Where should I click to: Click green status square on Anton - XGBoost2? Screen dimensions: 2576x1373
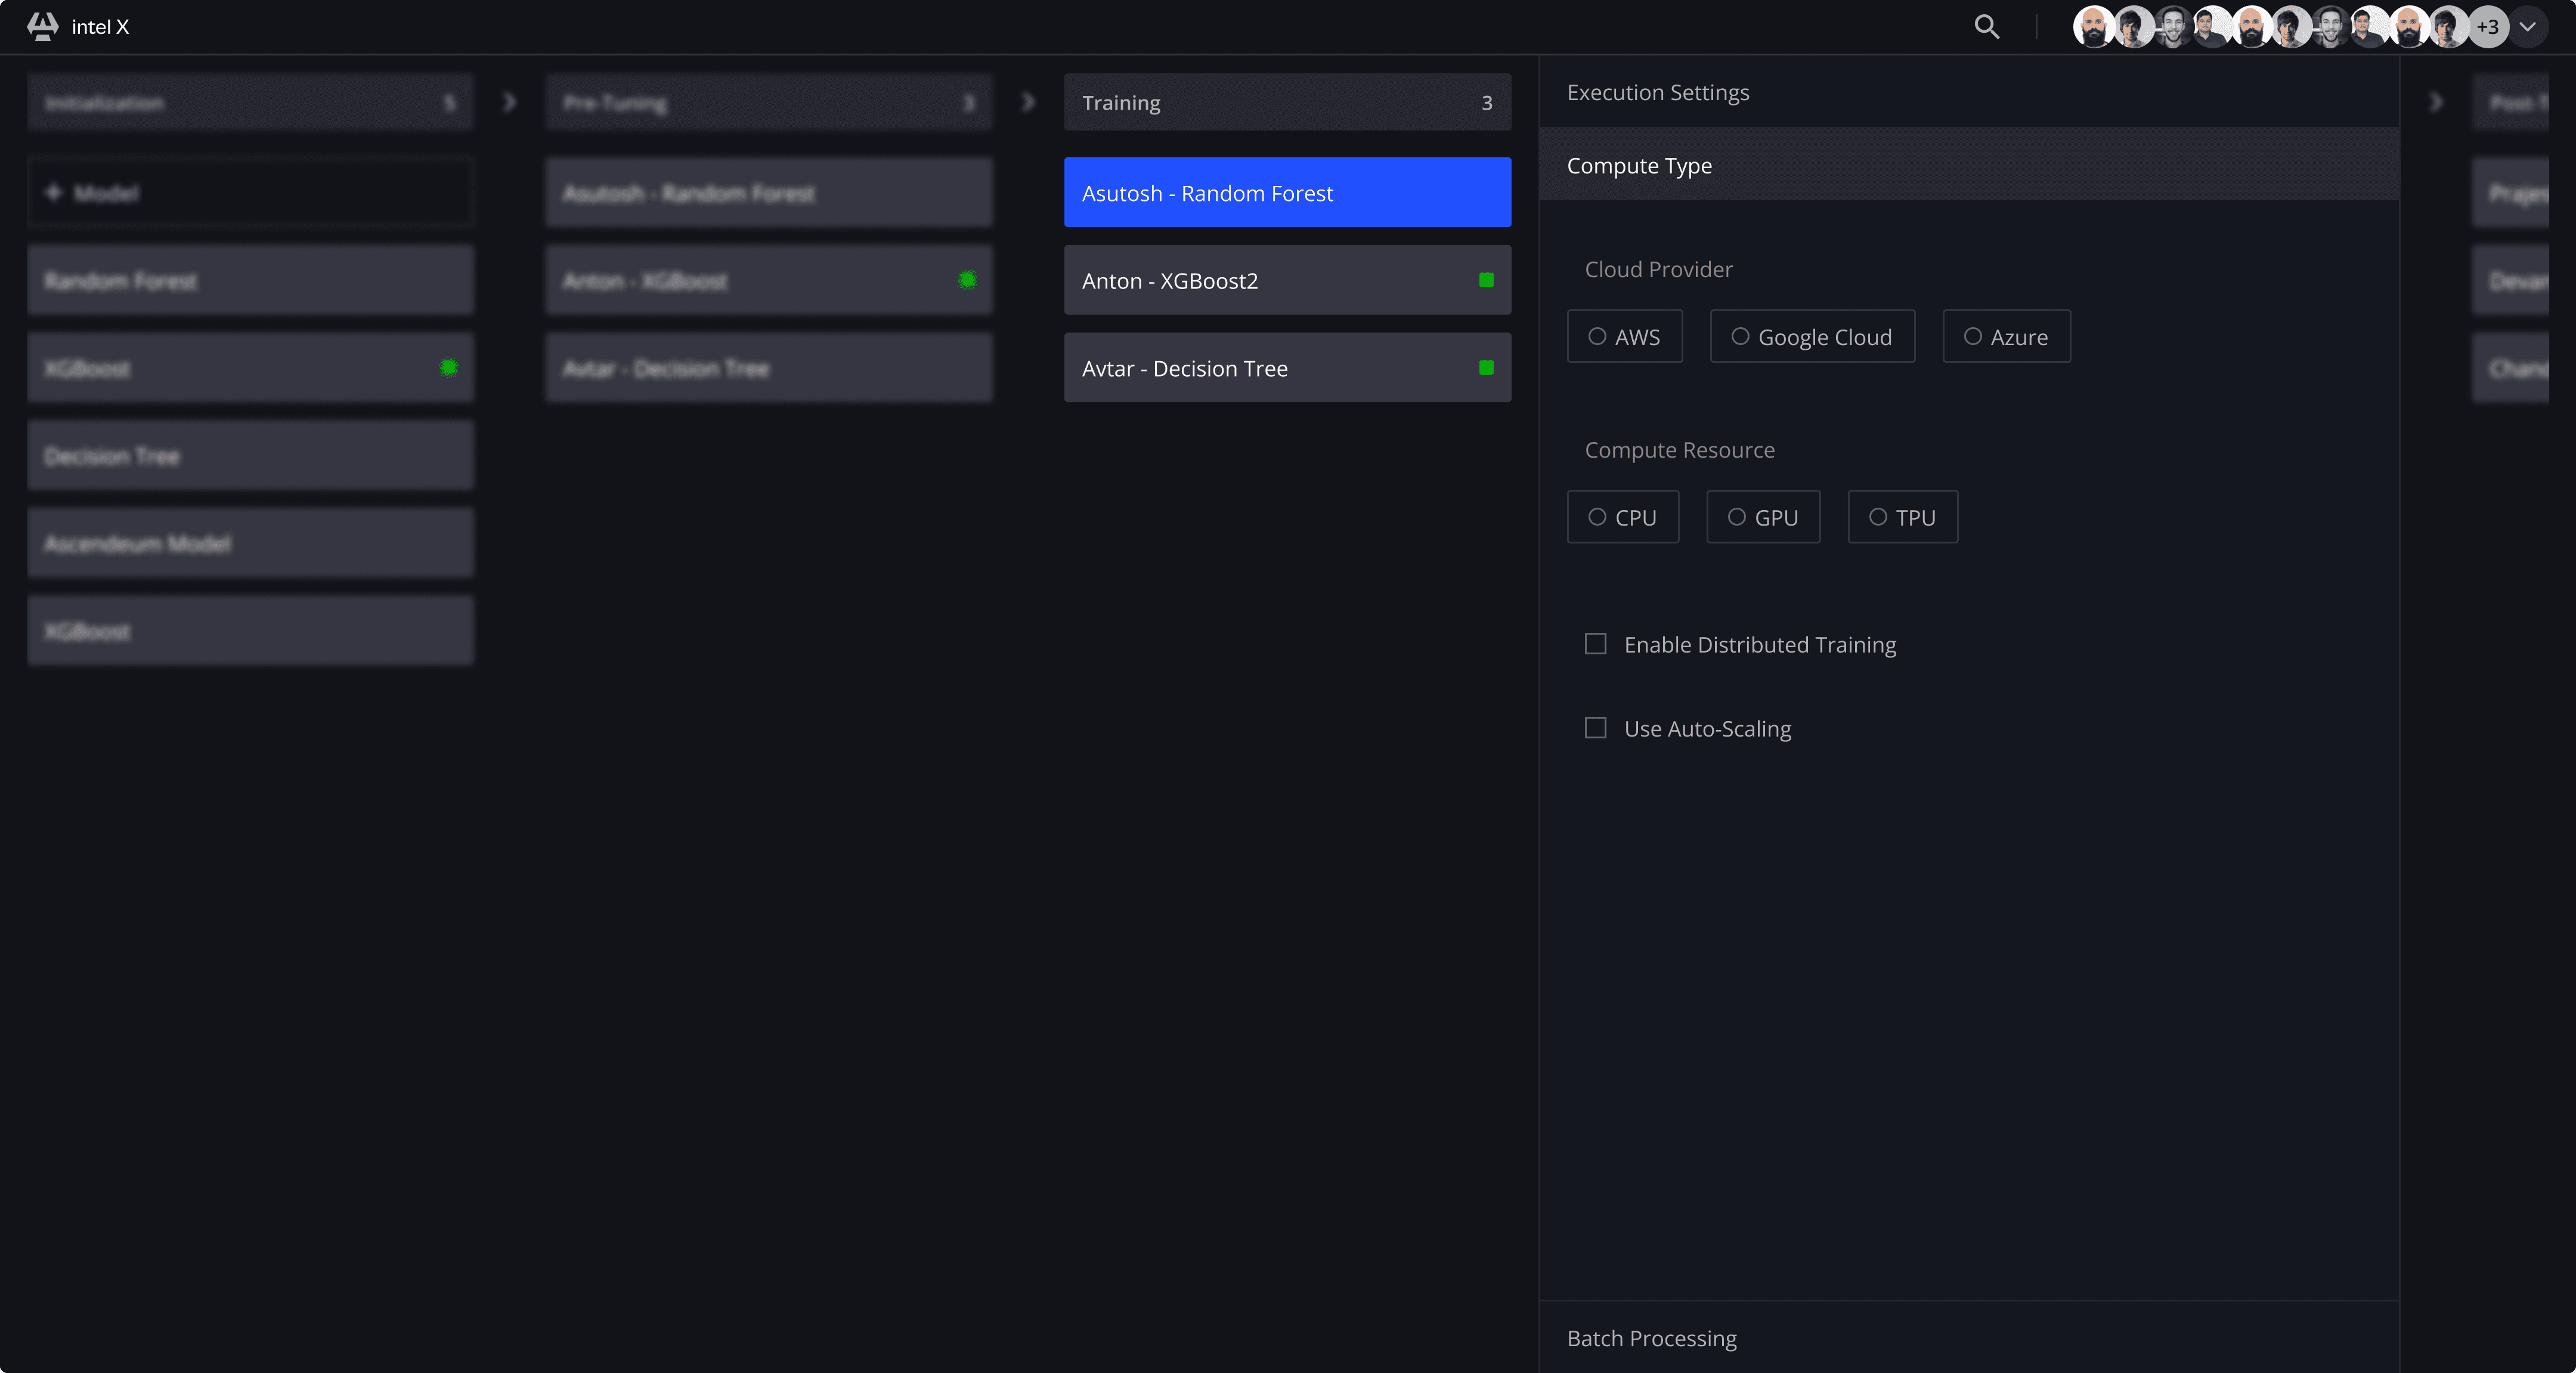tap(1486, 281)
